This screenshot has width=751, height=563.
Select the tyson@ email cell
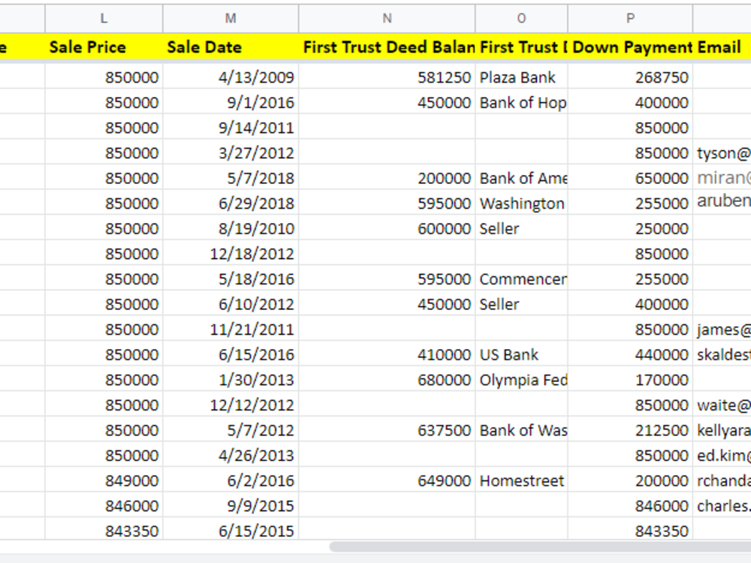(x=722, y=152)
